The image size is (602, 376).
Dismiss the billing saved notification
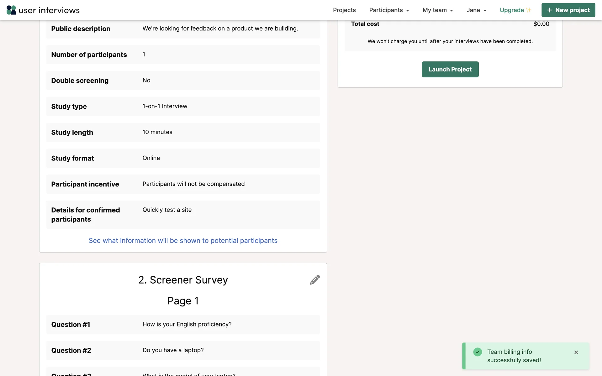tap(576, 352)
